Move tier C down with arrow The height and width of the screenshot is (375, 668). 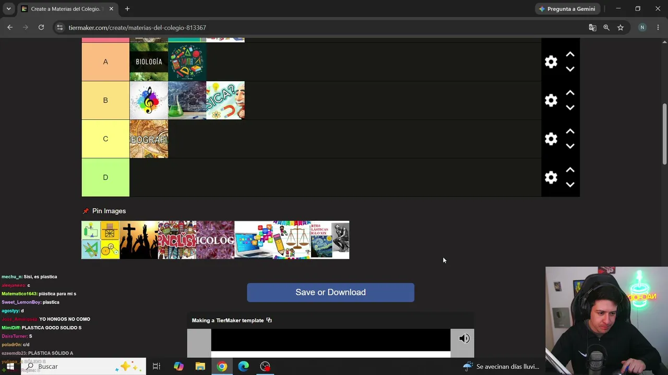[570, 146]
